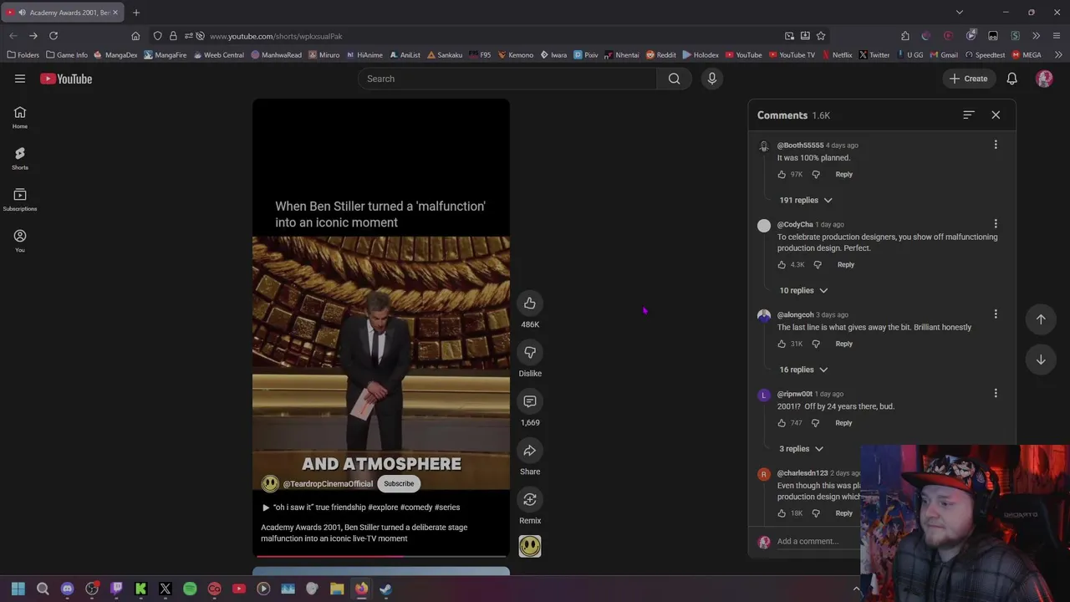This screenshot has width=1070, height=602.
Task: Reply to CodyCha's comment
Action: [846, 265]
